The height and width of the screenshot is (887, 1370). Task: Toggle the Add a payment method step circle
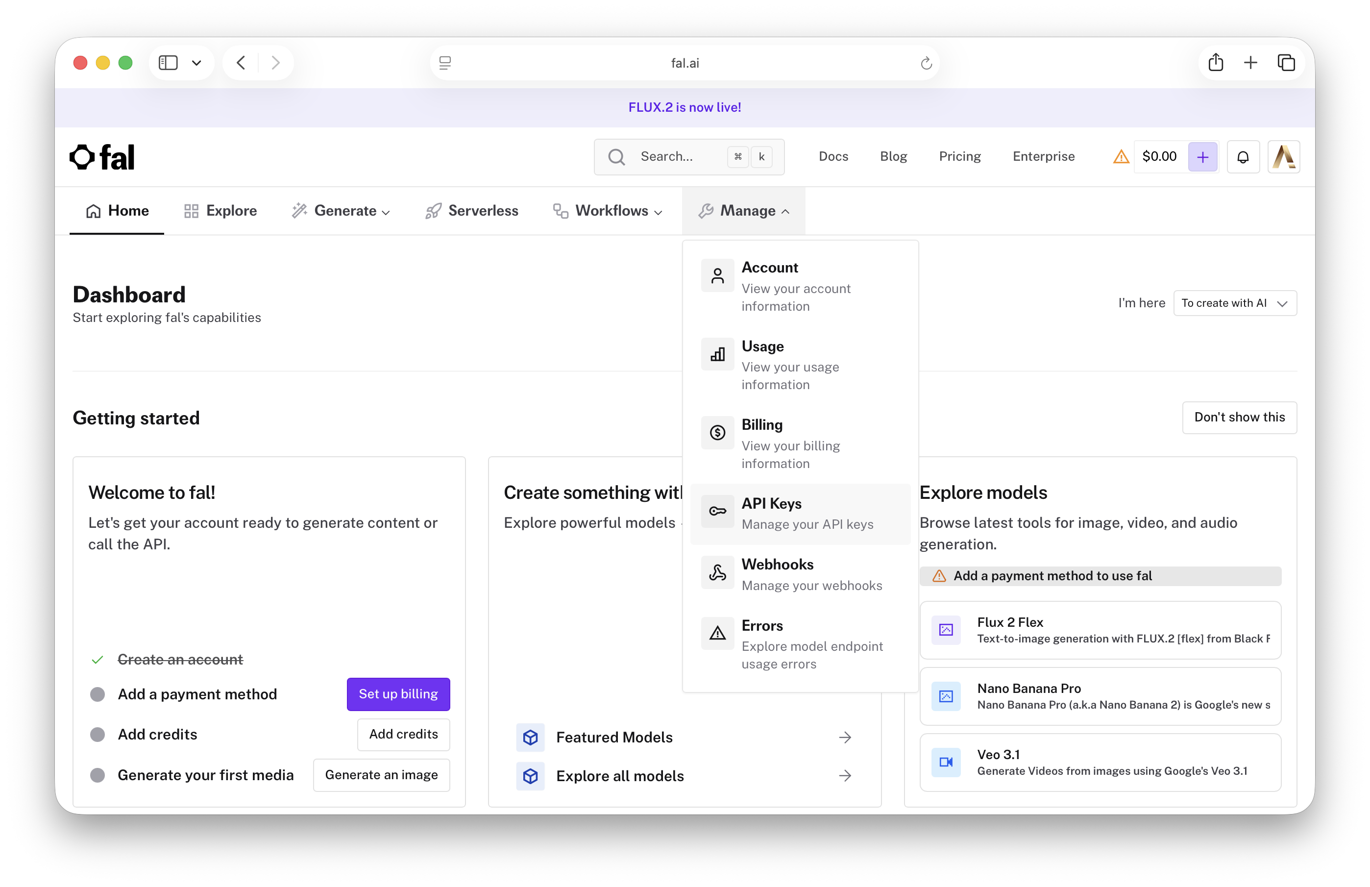(98, 694)
